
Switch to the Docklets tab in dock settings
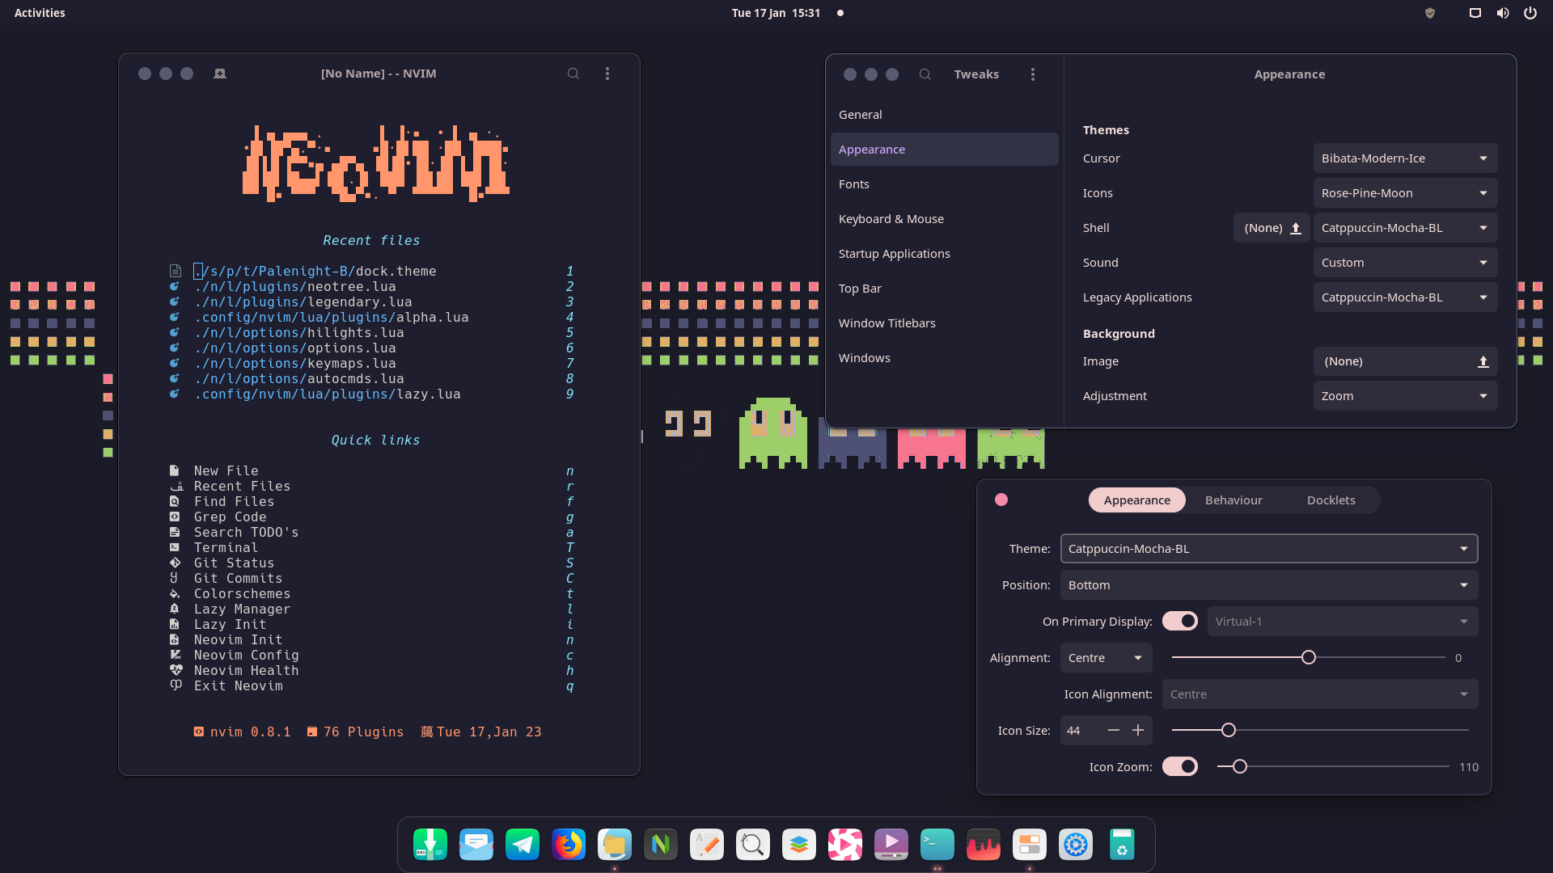tap(1331, 500)
